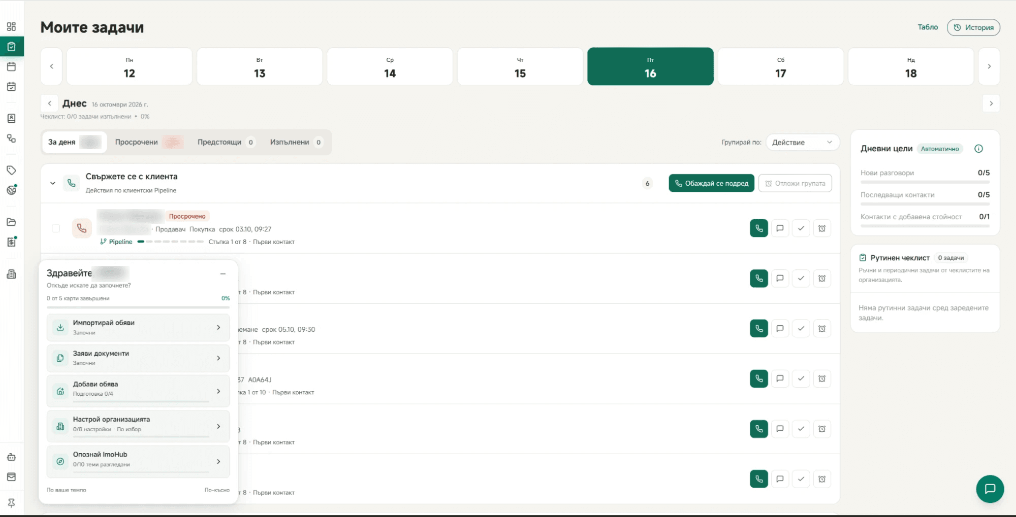Open the folder icon in left sidebar
The image size is (1016, 517).
pos(11,222)
